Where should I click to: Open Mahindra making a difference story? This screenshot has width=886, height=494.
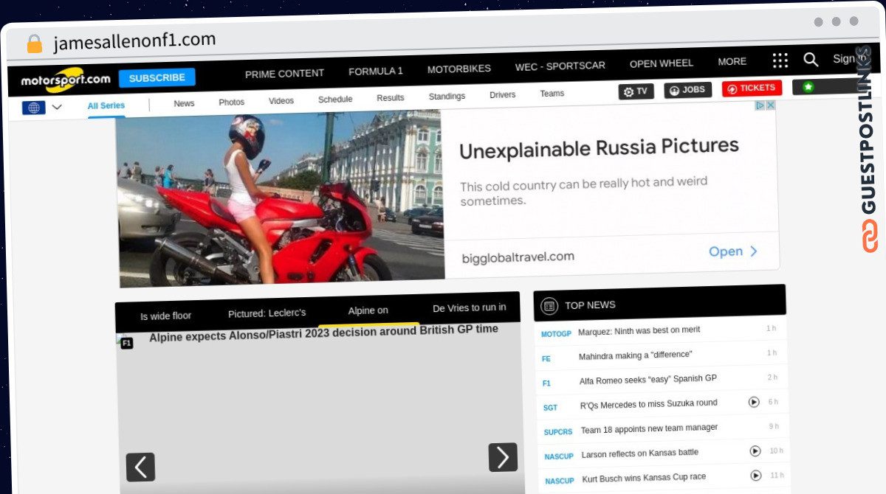point(635,355)
